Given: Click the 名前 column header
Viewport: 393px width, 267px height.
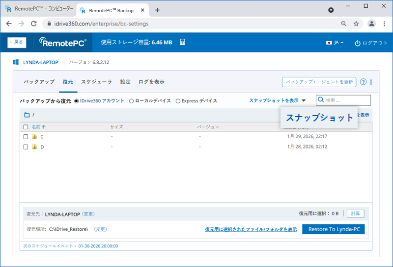Looking at the screenshot, I should coord(36,127).
